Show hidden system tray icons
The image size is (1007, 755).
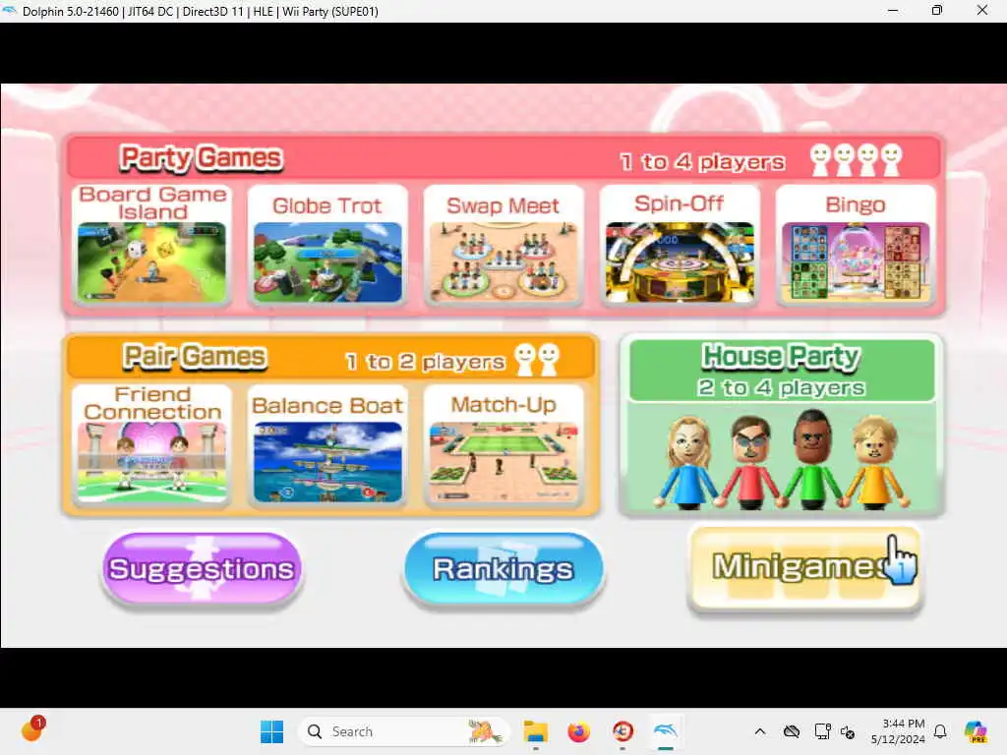(760, 731)
